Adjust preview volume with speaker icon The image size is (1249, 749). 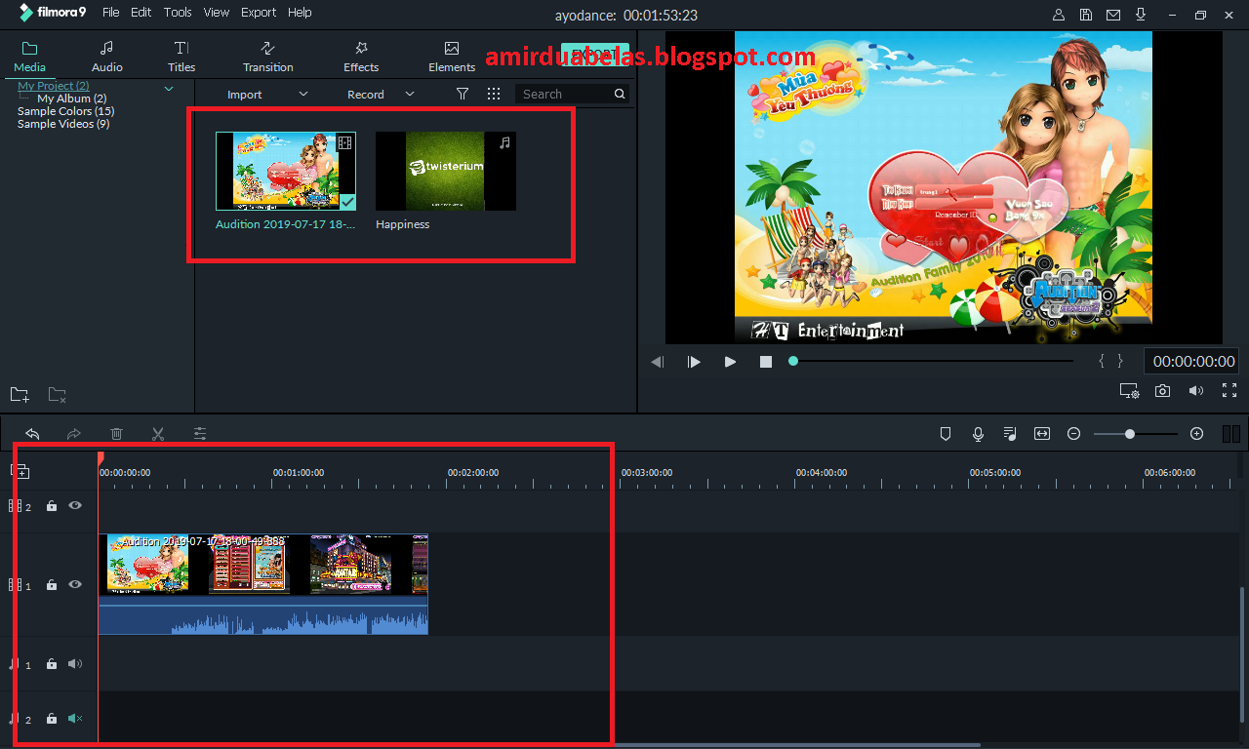click(1196, 391)
